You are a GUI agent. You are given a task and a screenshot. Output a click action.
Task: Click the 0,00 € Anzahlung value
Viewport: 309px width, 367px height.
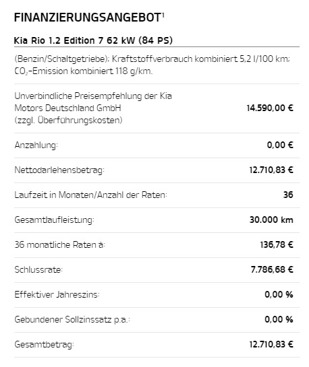pos(280,145)
